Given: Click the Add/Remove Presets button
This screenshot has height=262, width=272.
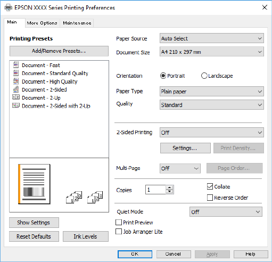Looking at the screenshot, I should click(59, 51).
